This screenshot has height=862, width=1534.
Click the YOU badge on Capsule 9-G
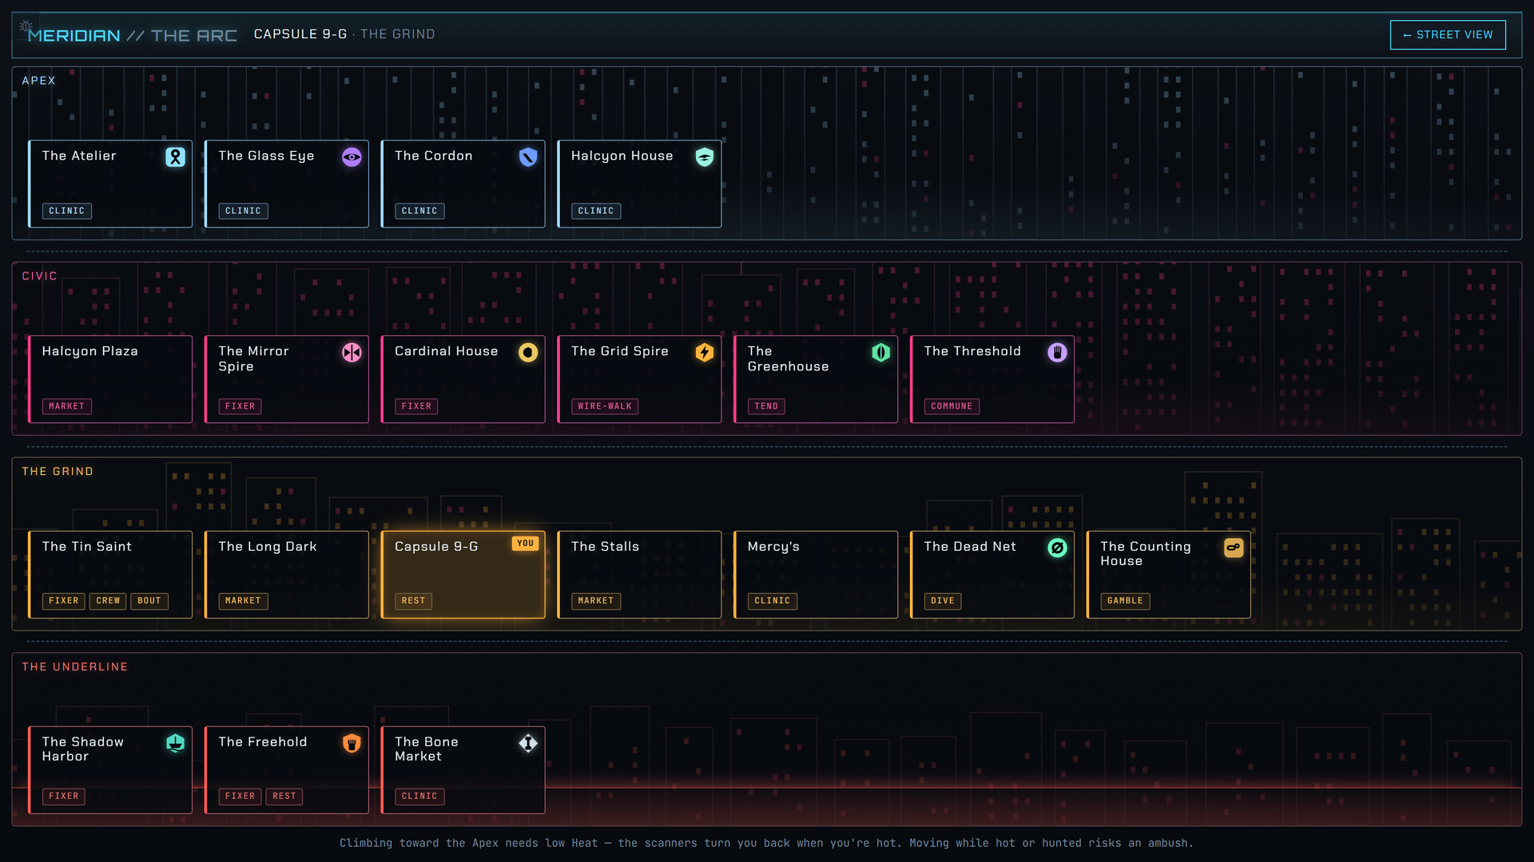coord(525,544)
